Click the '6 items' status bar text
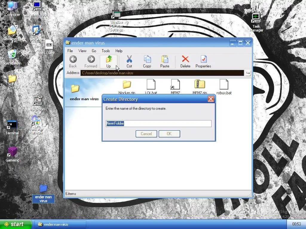Viewport: 306px width, 229px height. pyautogui.click(x=71, y=194)
